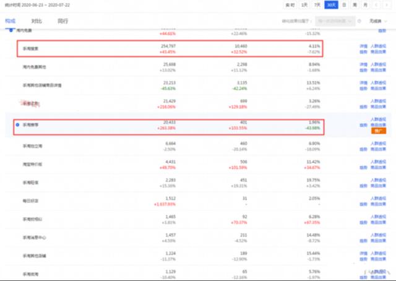Open 详情 for the 25,688 visitors row

[x=363, y=64]
